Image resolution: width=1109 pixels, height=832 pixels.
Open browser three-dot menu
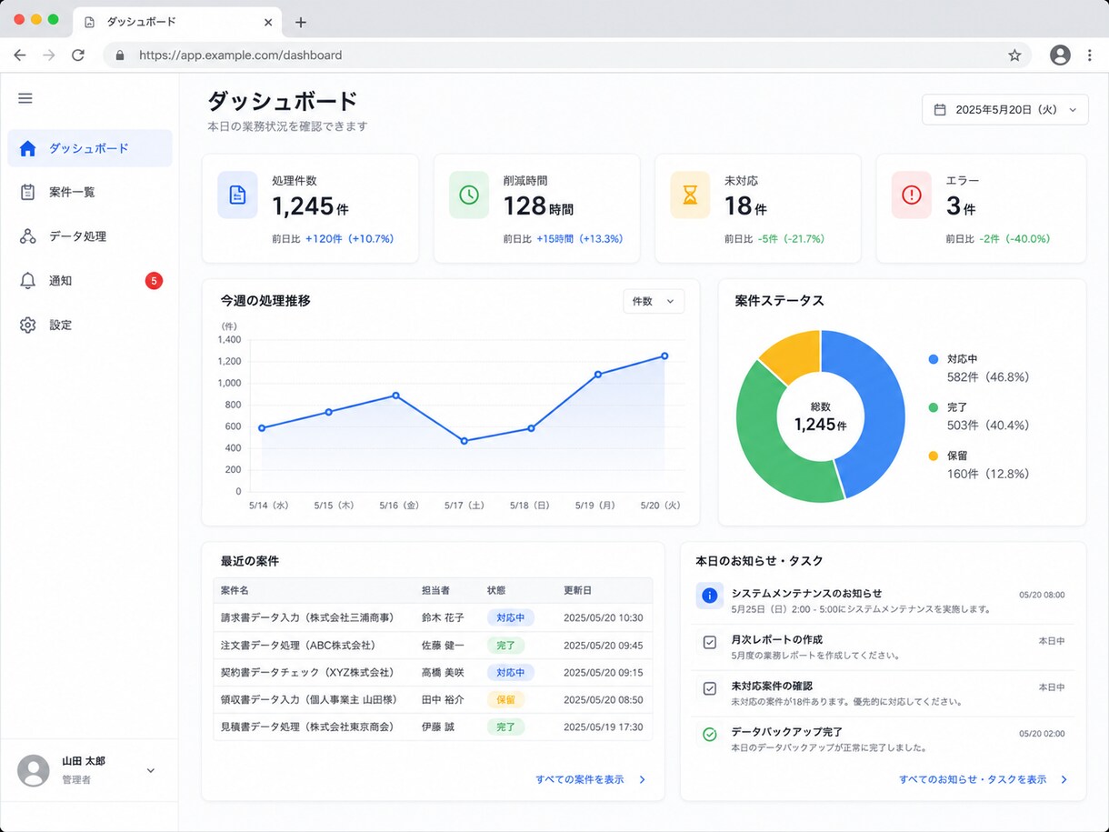(1089, 55)
